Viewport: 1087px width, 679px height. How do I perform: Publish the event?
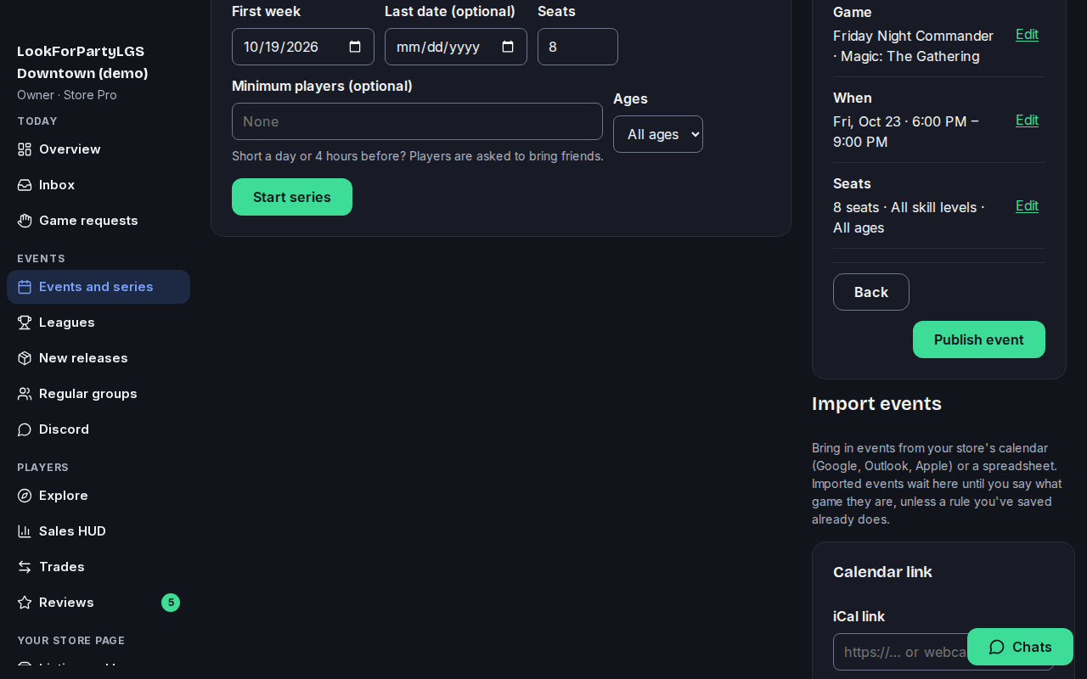(x=979, y=339)
